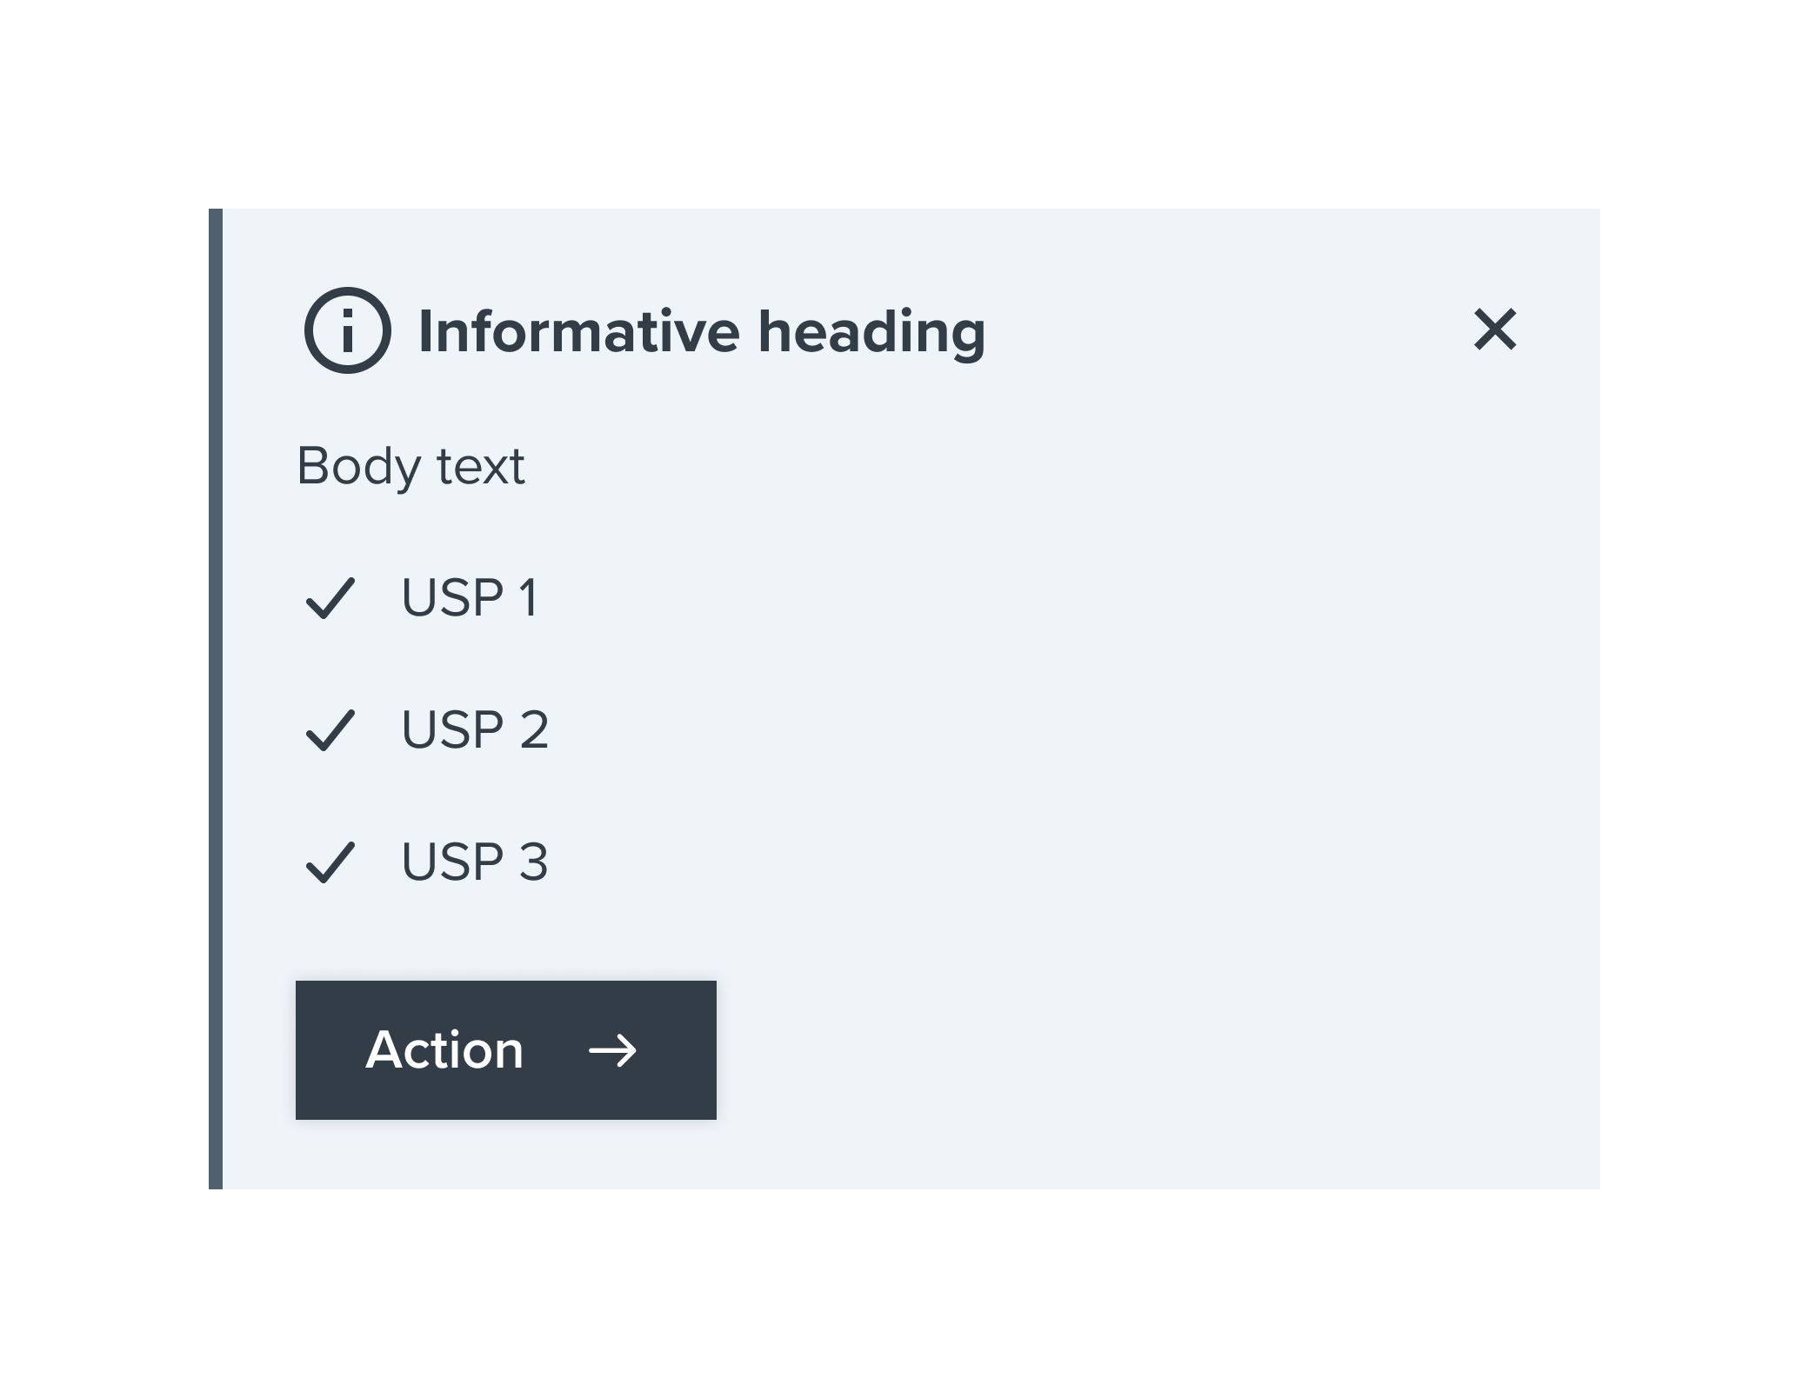
Task: Click the word "Body" in body text
Action: tap(358, 468)
